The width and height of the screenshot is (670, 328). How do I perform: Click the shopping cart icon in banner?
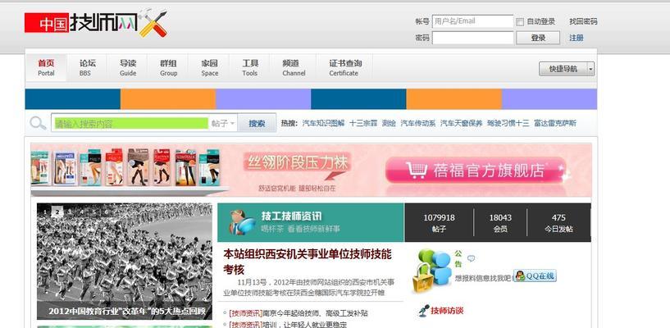[416, 170]
